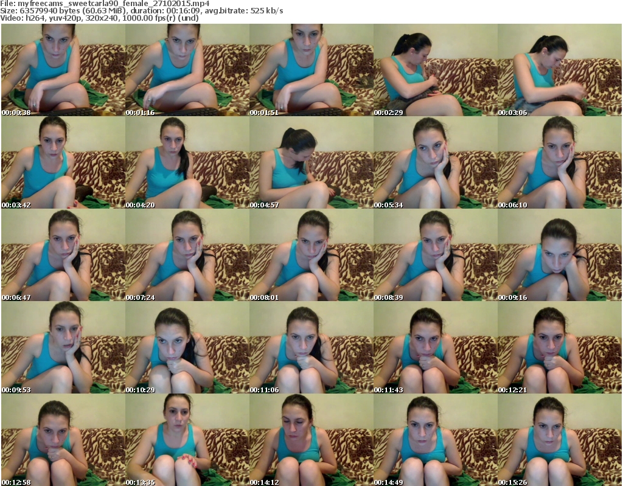Click the file name line beginning 'File:'
This screenshot has width=623, height=486.
point(105,4)
